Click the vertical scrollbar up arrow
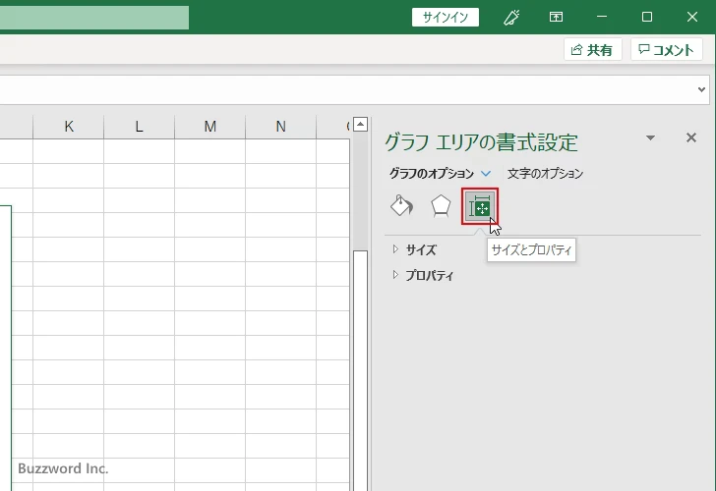The width and height of the screenshot is (716, 491). pyautogui.click(x=360, y=124)
